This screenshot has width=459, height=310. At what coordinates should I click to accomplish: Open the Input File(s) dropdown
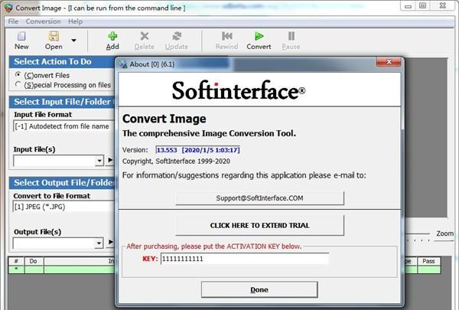[x=99, y=161]
